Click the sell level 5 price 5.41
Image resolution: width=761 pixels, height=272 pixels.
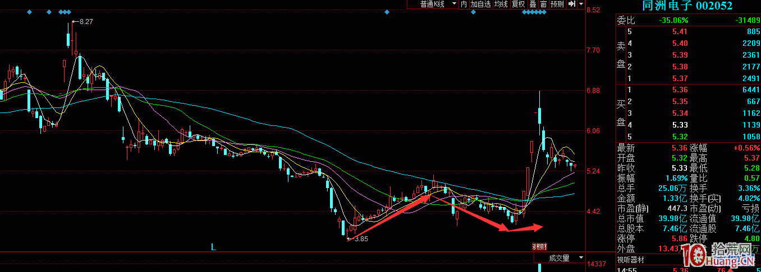click(x=680, y=32)
